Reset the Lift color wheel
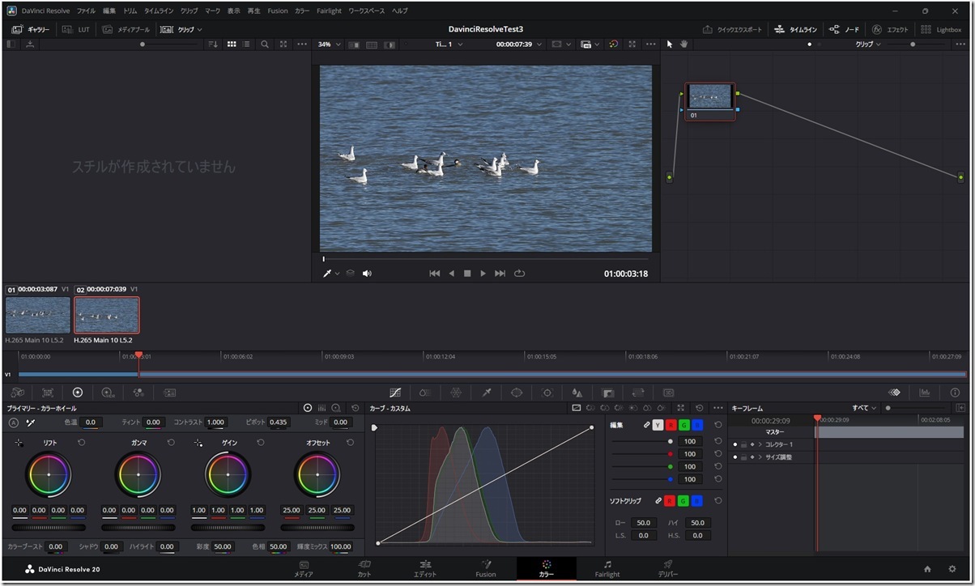The height and width of the screenshot is (586, 975). (x=81, y=443)
